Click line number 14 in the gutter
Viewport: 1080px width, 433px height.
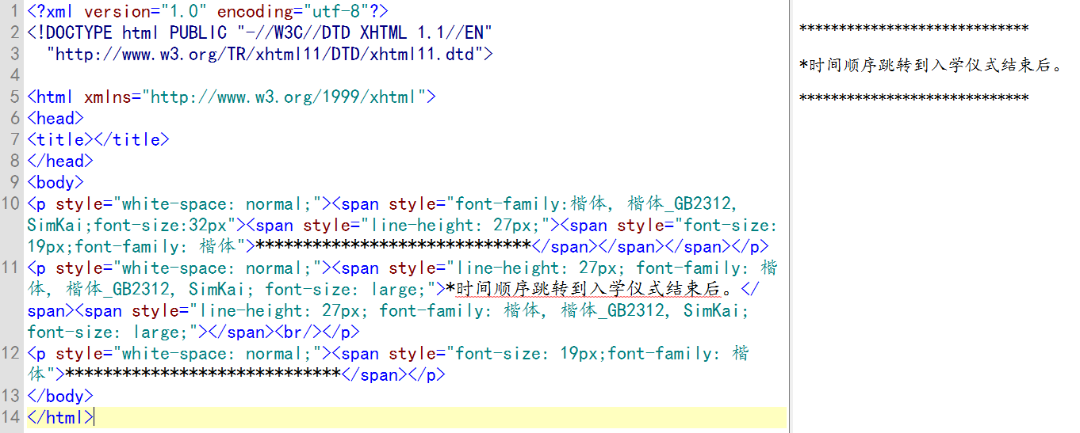(11, 418)
